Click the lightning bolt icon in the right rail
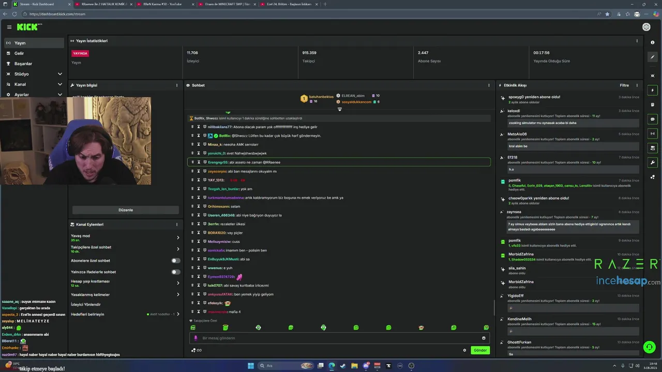The height and width of the screenshot is (372, 662). point(653,90)
